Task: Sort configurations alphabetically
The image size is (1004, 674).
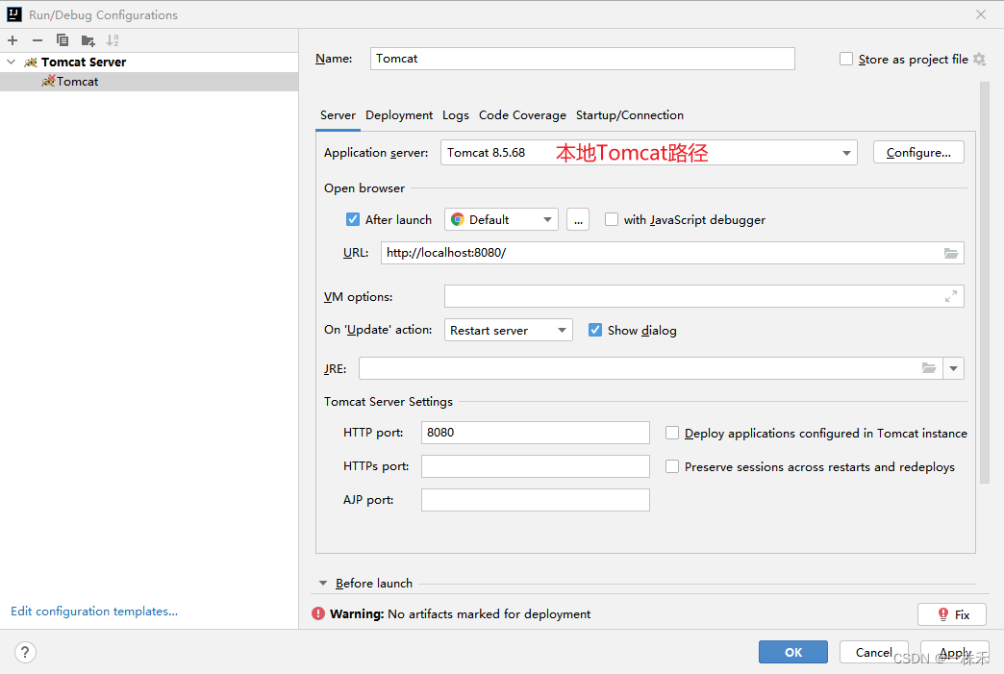Action: pyautogui.click(x=113, y=40)
